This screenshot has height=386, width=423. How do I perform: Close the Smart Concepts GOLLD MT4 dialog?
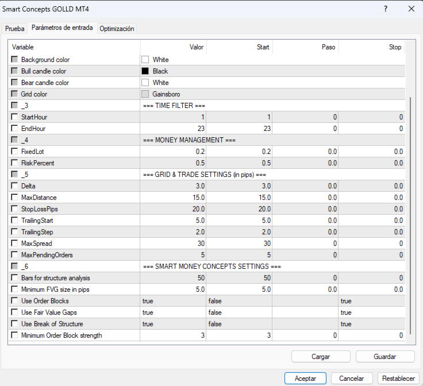(412, 9)
